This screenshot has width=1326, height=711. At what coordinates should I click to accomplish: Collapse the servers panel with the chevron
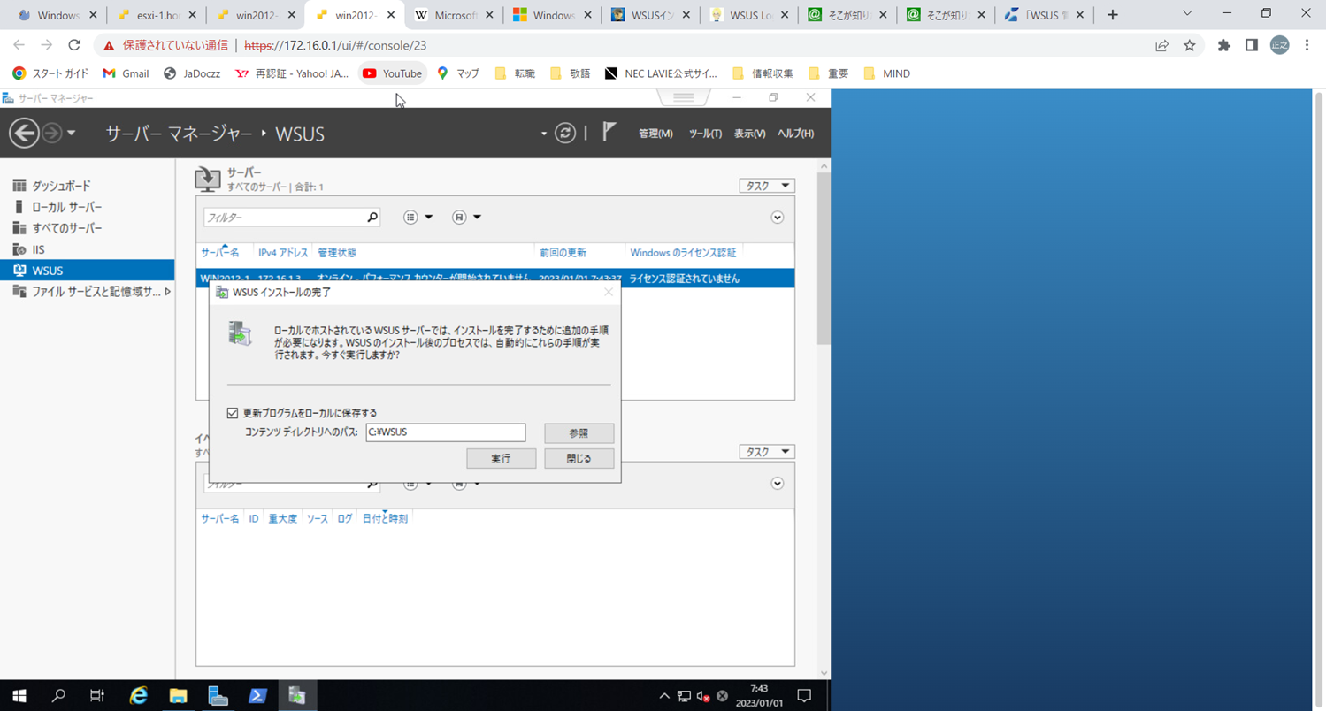pos(778,218)
